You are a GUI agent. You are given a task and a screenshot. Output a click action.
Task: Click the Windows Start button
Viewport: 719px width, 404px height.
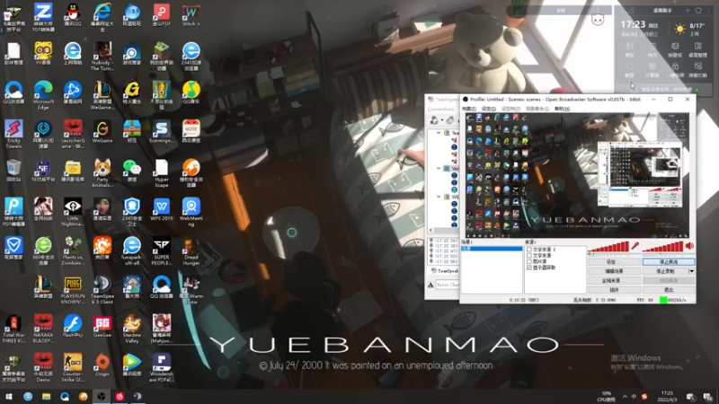[9, 397]
